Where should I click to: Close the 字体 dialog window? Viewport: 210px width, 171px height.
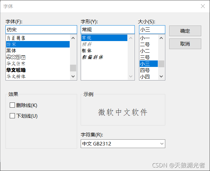(203, 6)
